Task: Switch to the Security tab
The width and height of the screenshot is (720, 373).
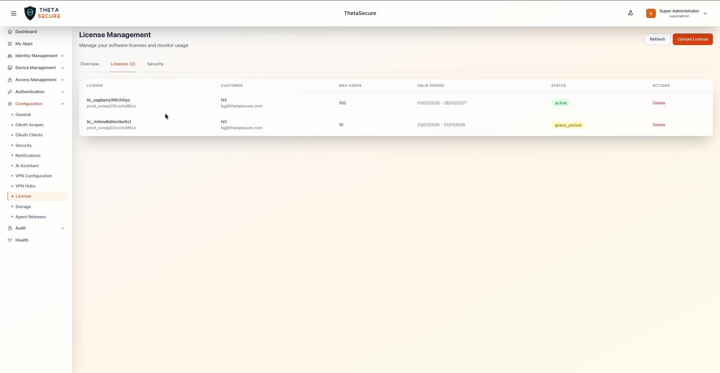Action: pyautogui.click(x=155, y=64)
